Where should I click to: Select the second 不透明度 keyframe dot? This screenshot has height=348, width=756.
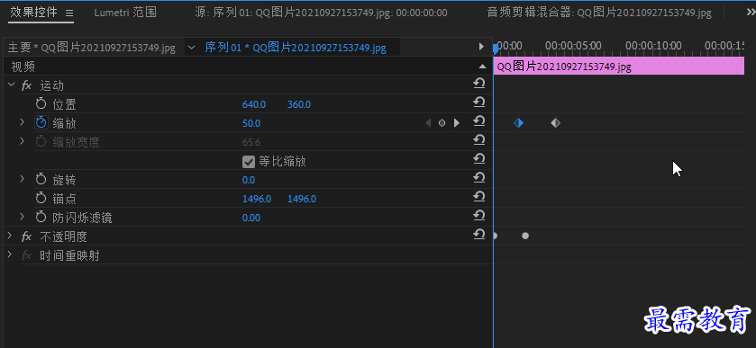coord(525,236)
